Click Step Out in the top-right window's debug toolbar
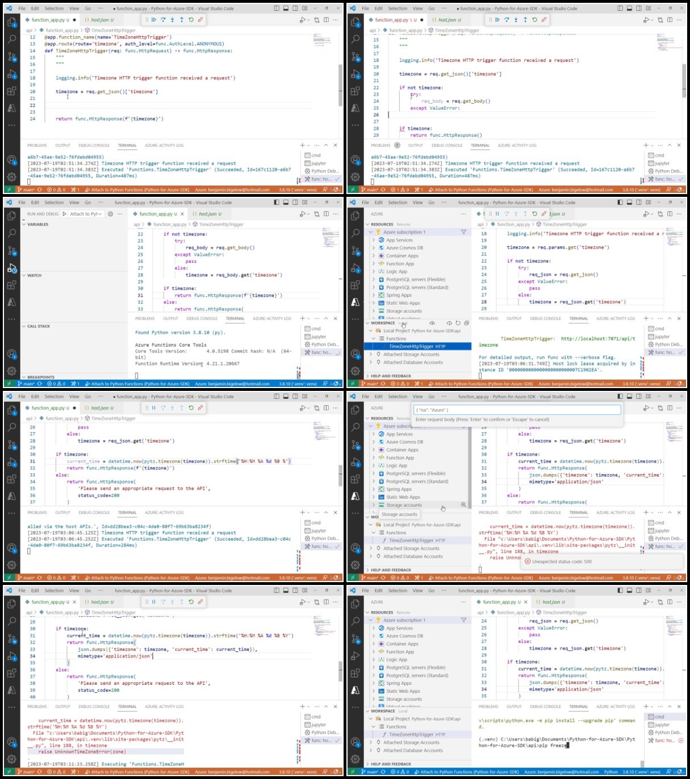The width and height of the screenshot is (690, 779). click(x=525, y=20)
